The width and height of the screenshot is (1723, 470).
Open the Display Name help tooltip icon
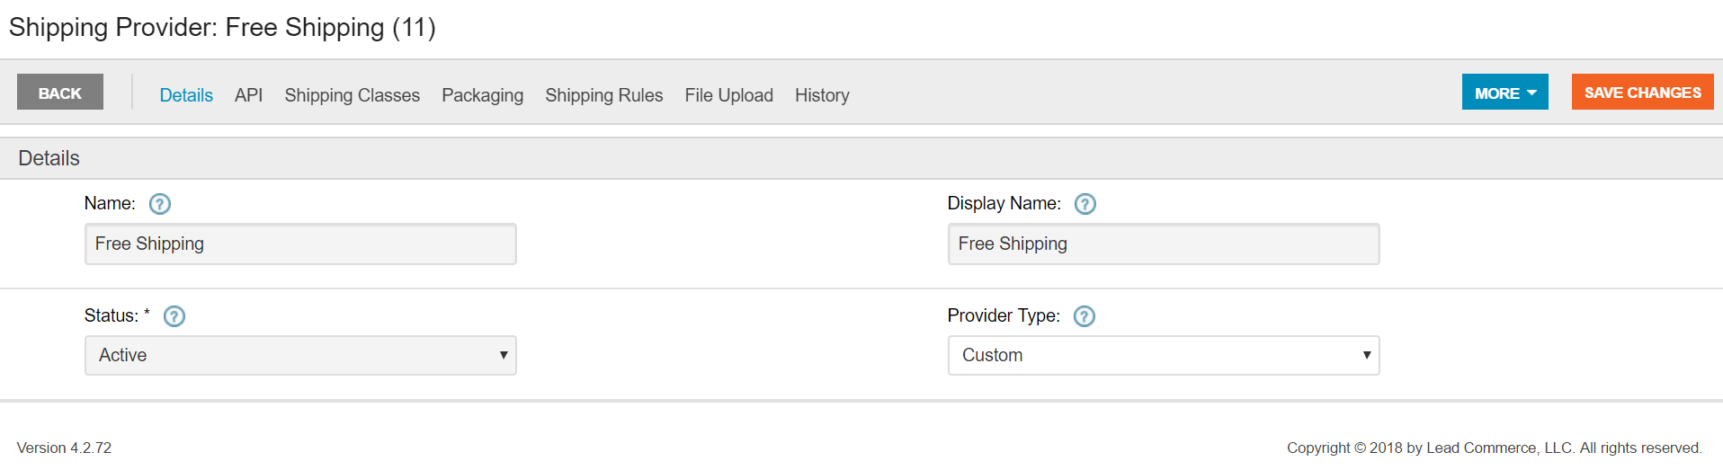coord(1085,204)
